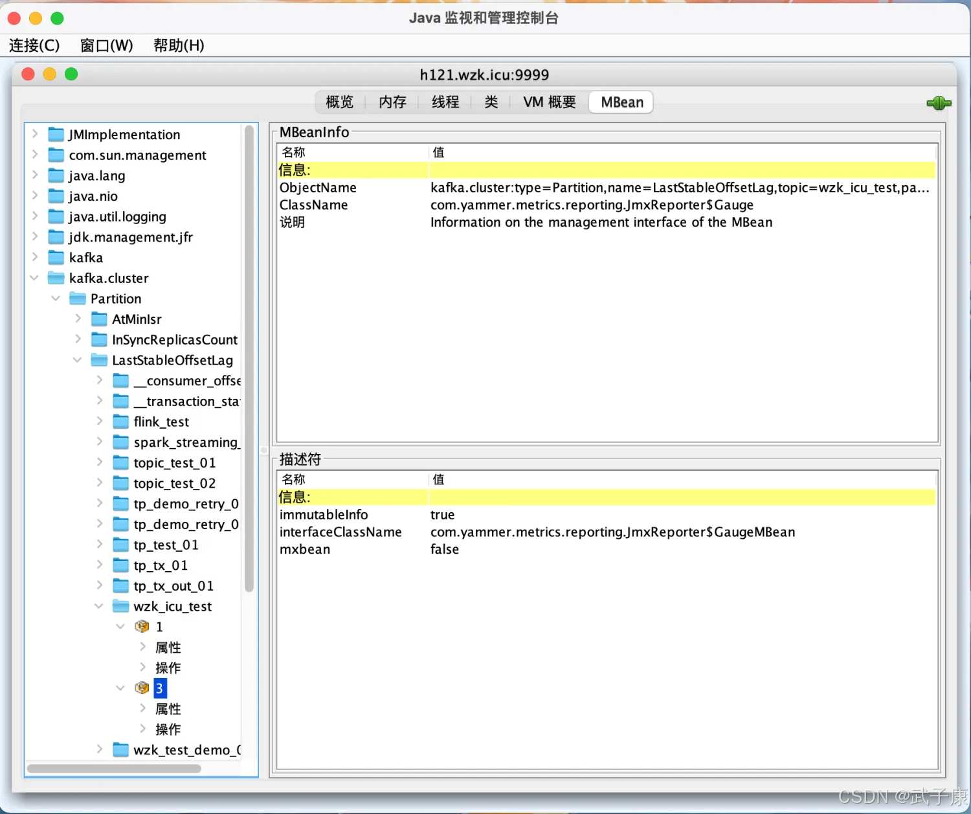
Task: Switch to the 内存 tab
Action: coord(392,102)
